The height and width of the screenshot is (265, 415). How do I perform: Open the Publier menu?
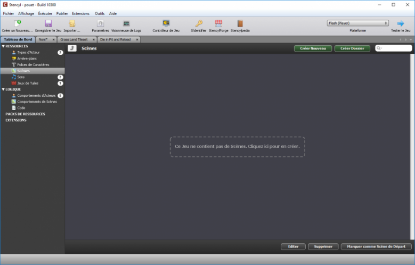click(x=62, y=13)
